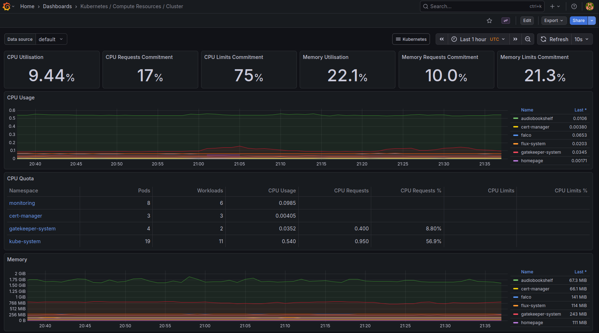Viewport: 599px width, 333px height.
Task: Sort CPU Quota by CPU Limits column
Action: [501, 191]
